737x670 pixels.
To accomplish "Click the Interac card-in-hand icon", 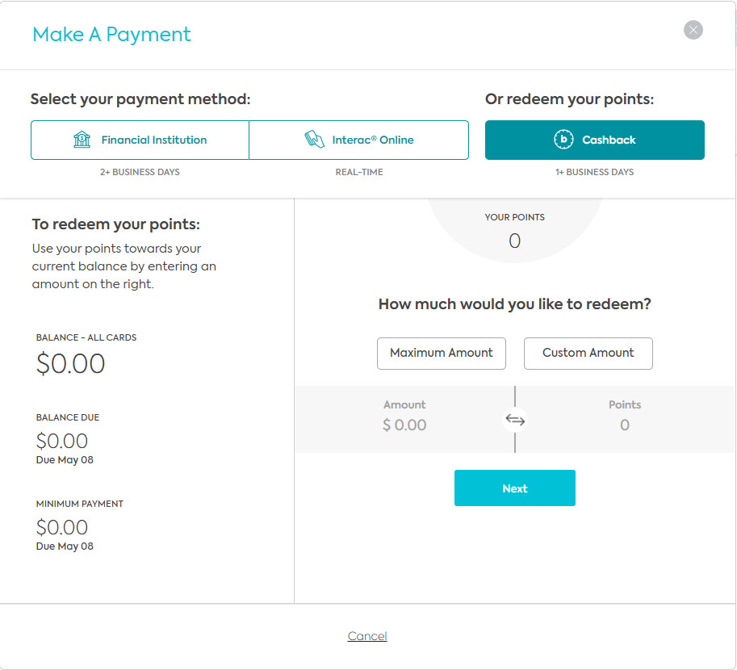I will click(314, 140).
